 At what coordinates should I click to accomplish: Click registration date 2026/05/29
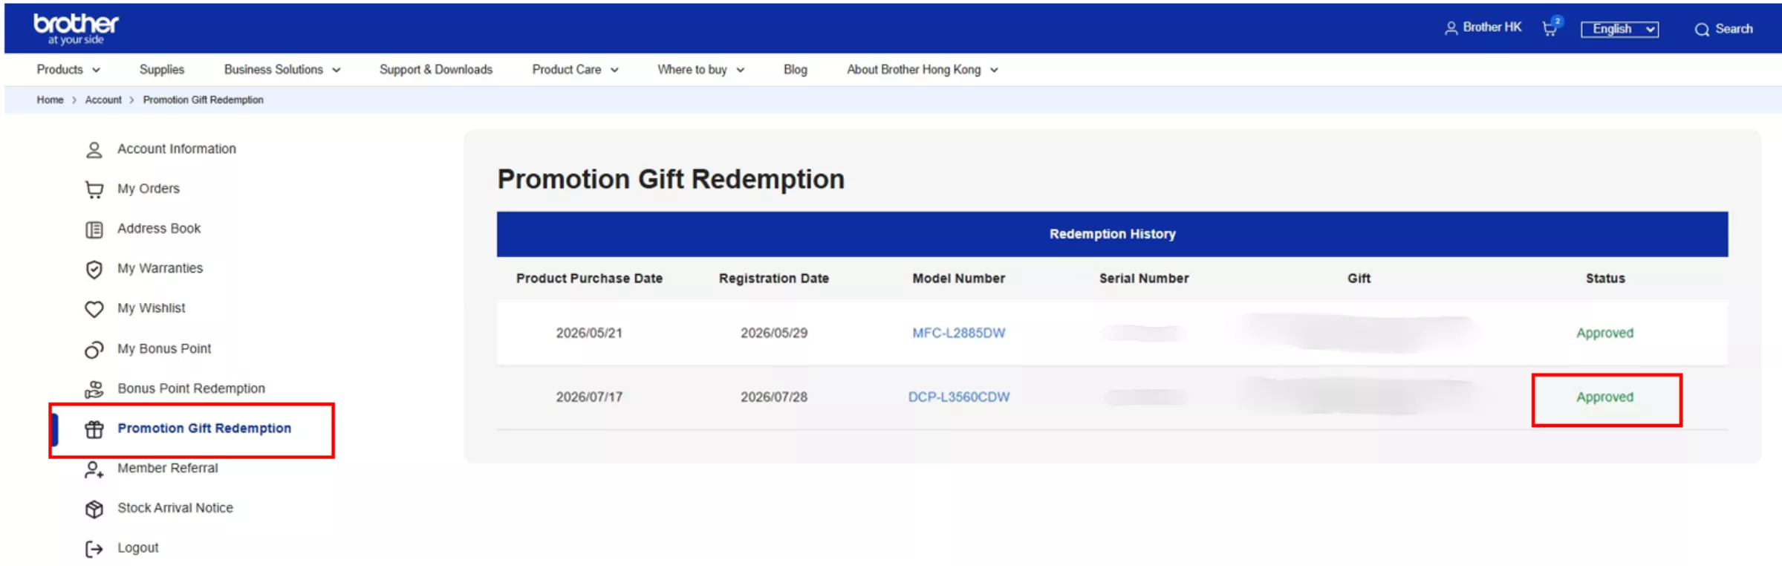point(773,333)
